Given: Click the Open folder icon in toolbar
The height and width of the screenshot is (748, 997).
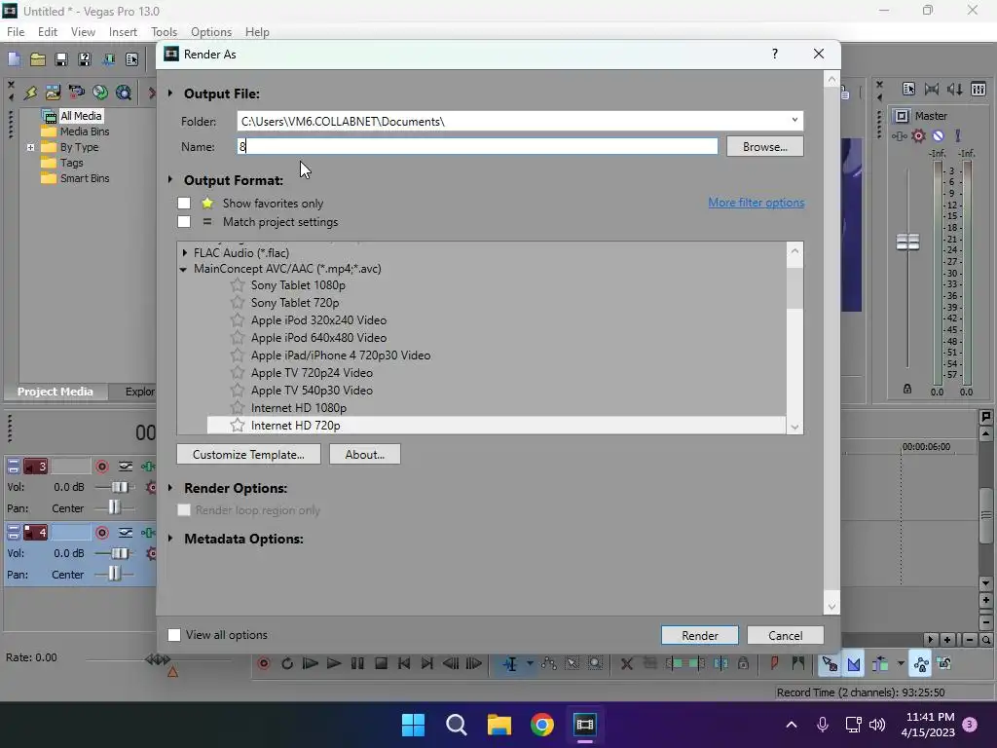Looking at the screenshot, I should point(38,59).
